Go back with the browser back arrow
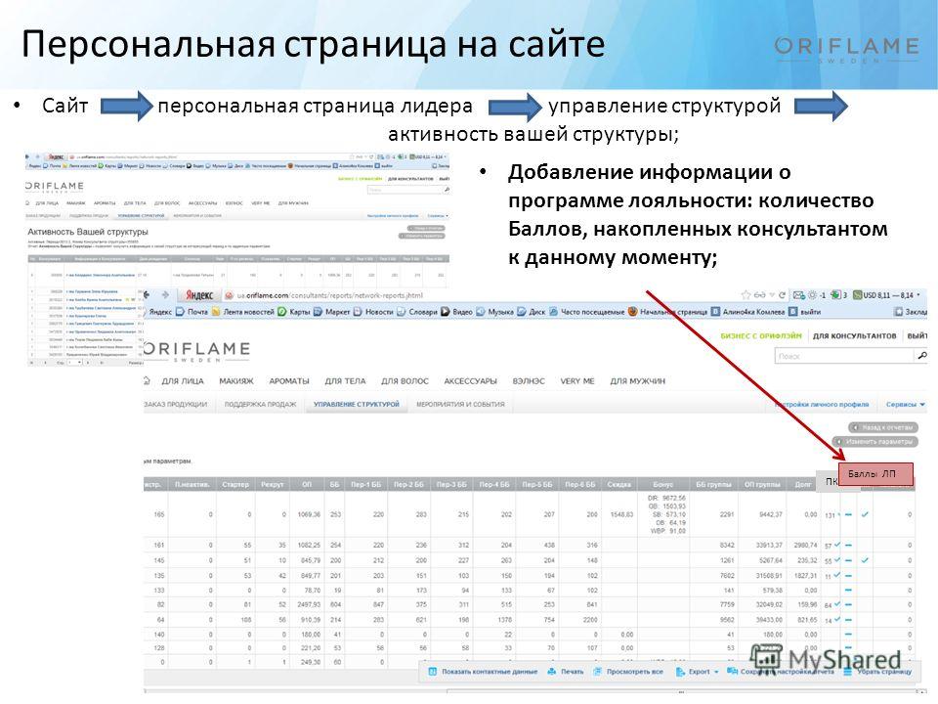The height and width of the screenshot is (704, 938). (x=148, y=294)
